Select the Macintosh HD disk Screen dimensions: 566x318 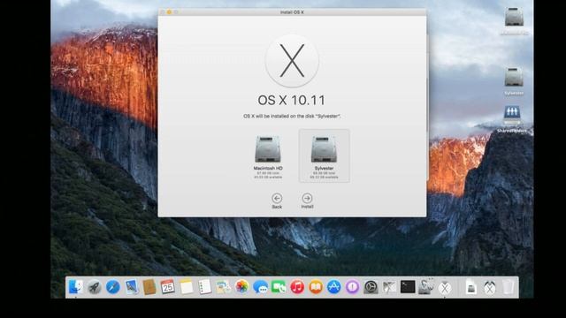[268, 156]
